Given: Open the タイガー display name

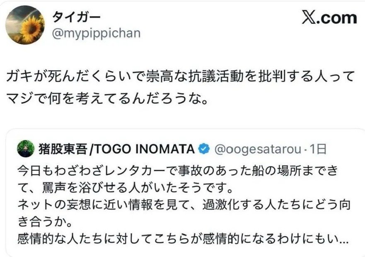Looking at the screenshot, I should pos(76,17).
